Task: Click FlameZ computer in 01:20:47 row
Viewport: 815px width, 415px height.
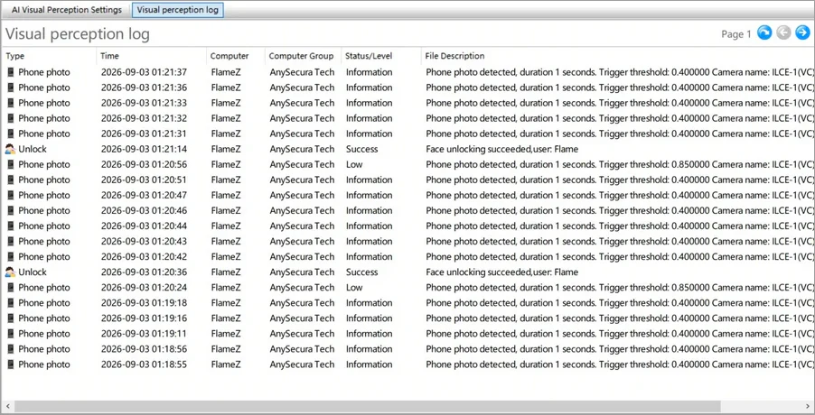Action: click(x=226, y=195)
